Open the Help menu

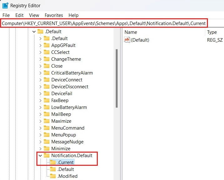74,15
